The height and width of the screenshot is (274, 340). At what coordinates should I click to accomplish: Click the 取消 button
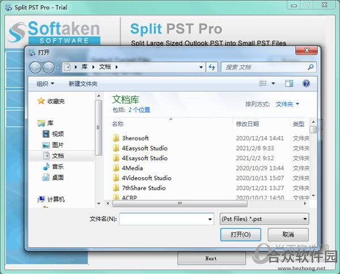click(288, 234)
